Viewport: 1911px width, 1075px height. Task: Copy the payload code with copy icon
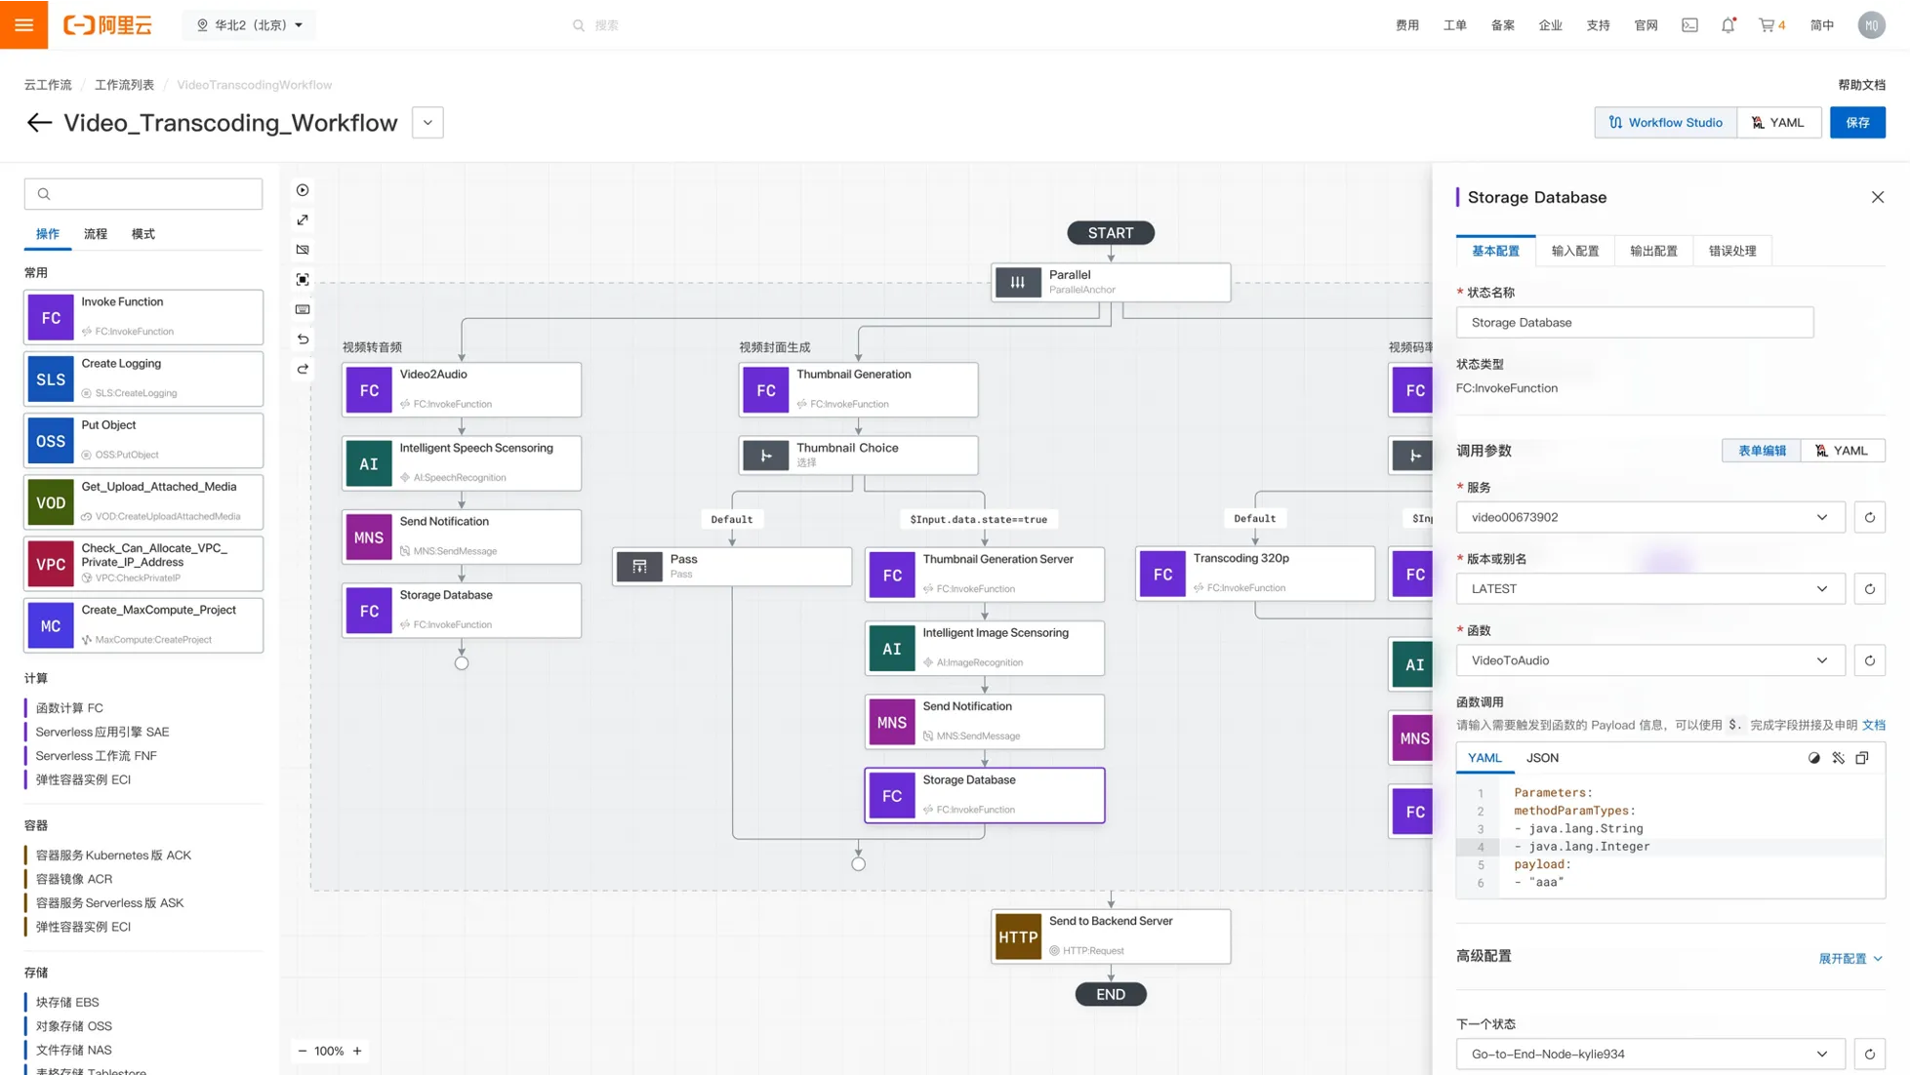pos(1861,758)
